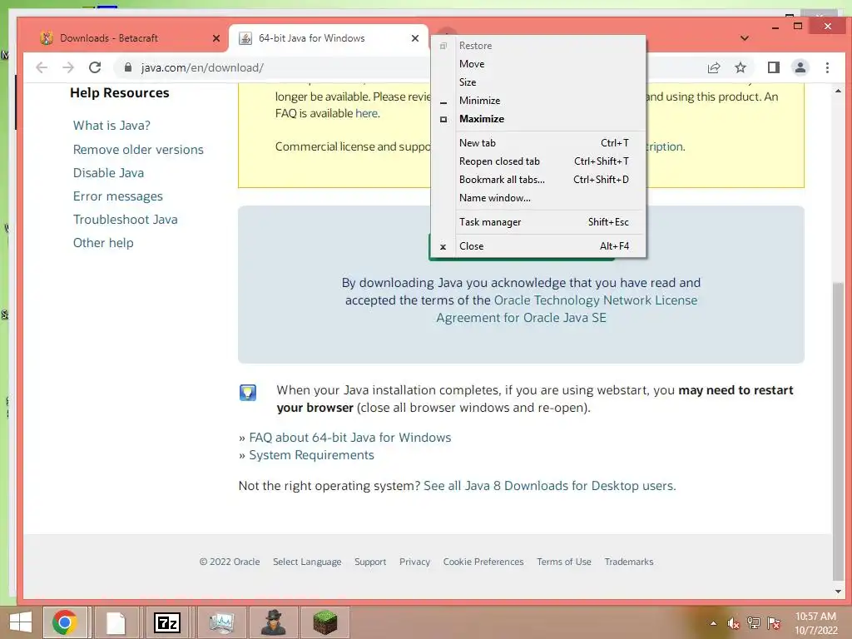Reload the Java download page
852x639 pixels.
(x=95, y=67)
